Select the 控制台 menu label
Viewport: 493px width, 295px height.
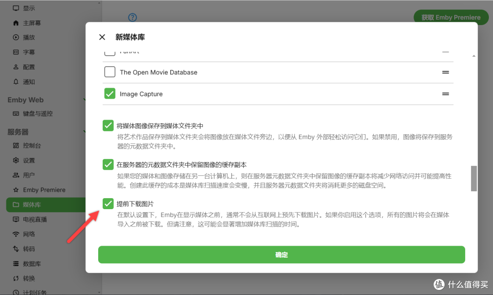click(x=32, y=146)
